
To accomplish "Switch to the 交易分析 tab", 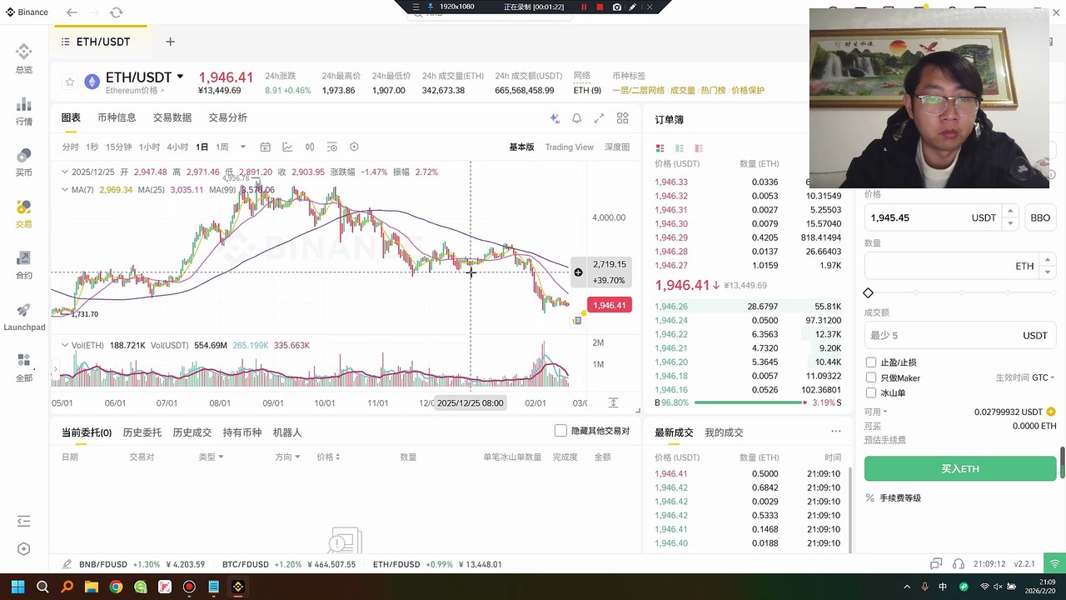I will (228, 117).
